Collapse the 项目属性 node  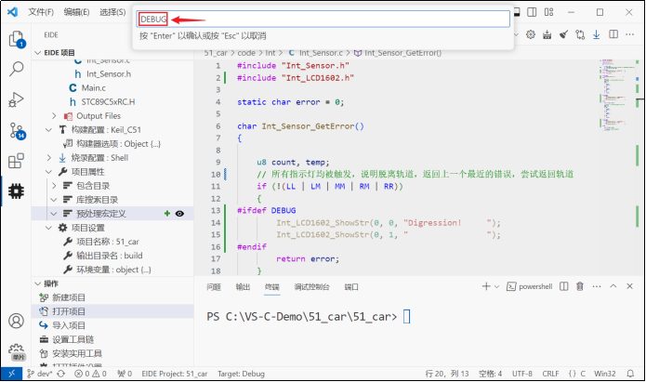[48, 172]
